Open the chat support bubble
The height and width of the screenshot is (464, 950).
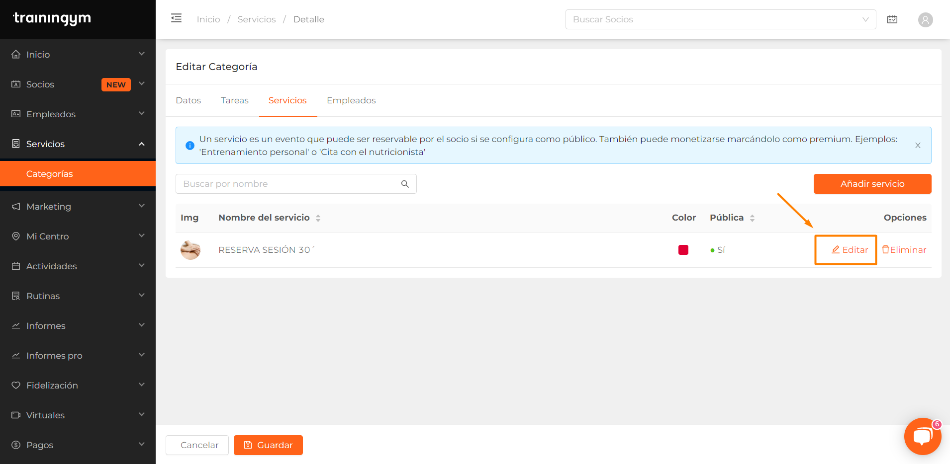coord(923,436)
